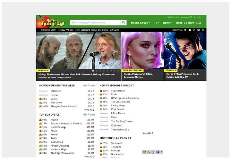Click View All under Top Box Office
The image size is (231, 160).
pos(90,156)
